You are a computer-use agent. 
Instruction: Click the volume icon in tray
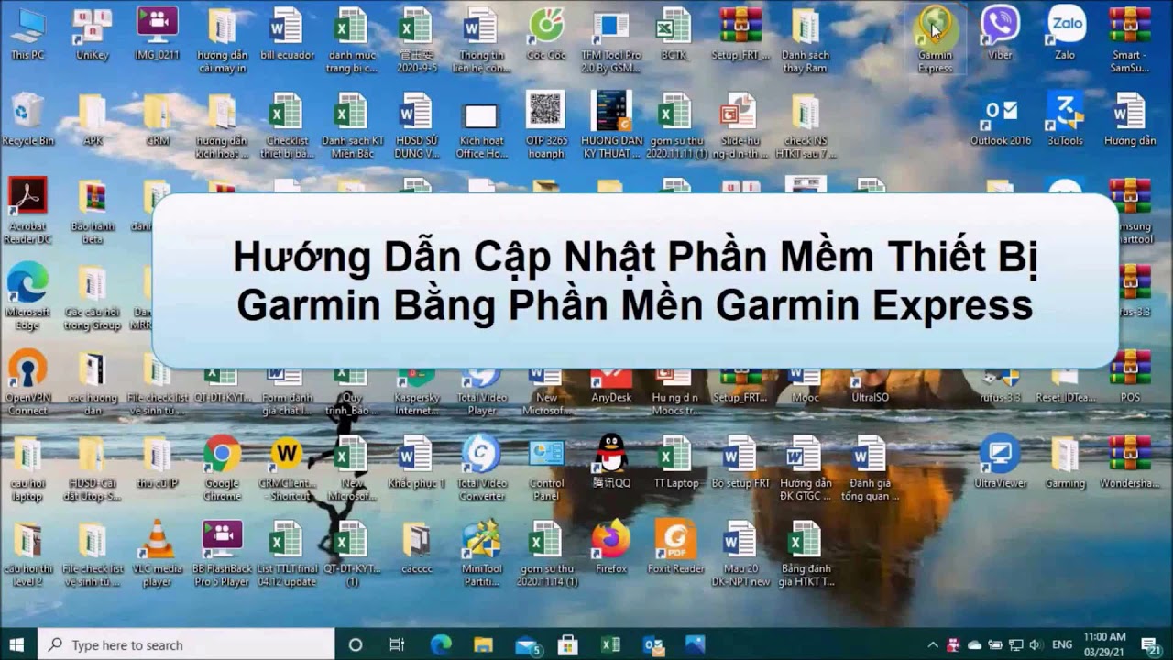click(x=1035, y=644)
